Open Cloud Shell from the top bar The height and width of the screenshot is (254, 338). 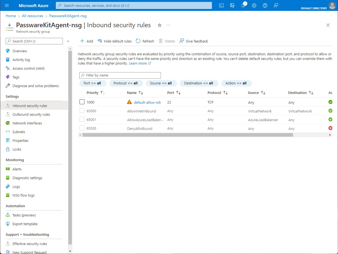point(221,5)
